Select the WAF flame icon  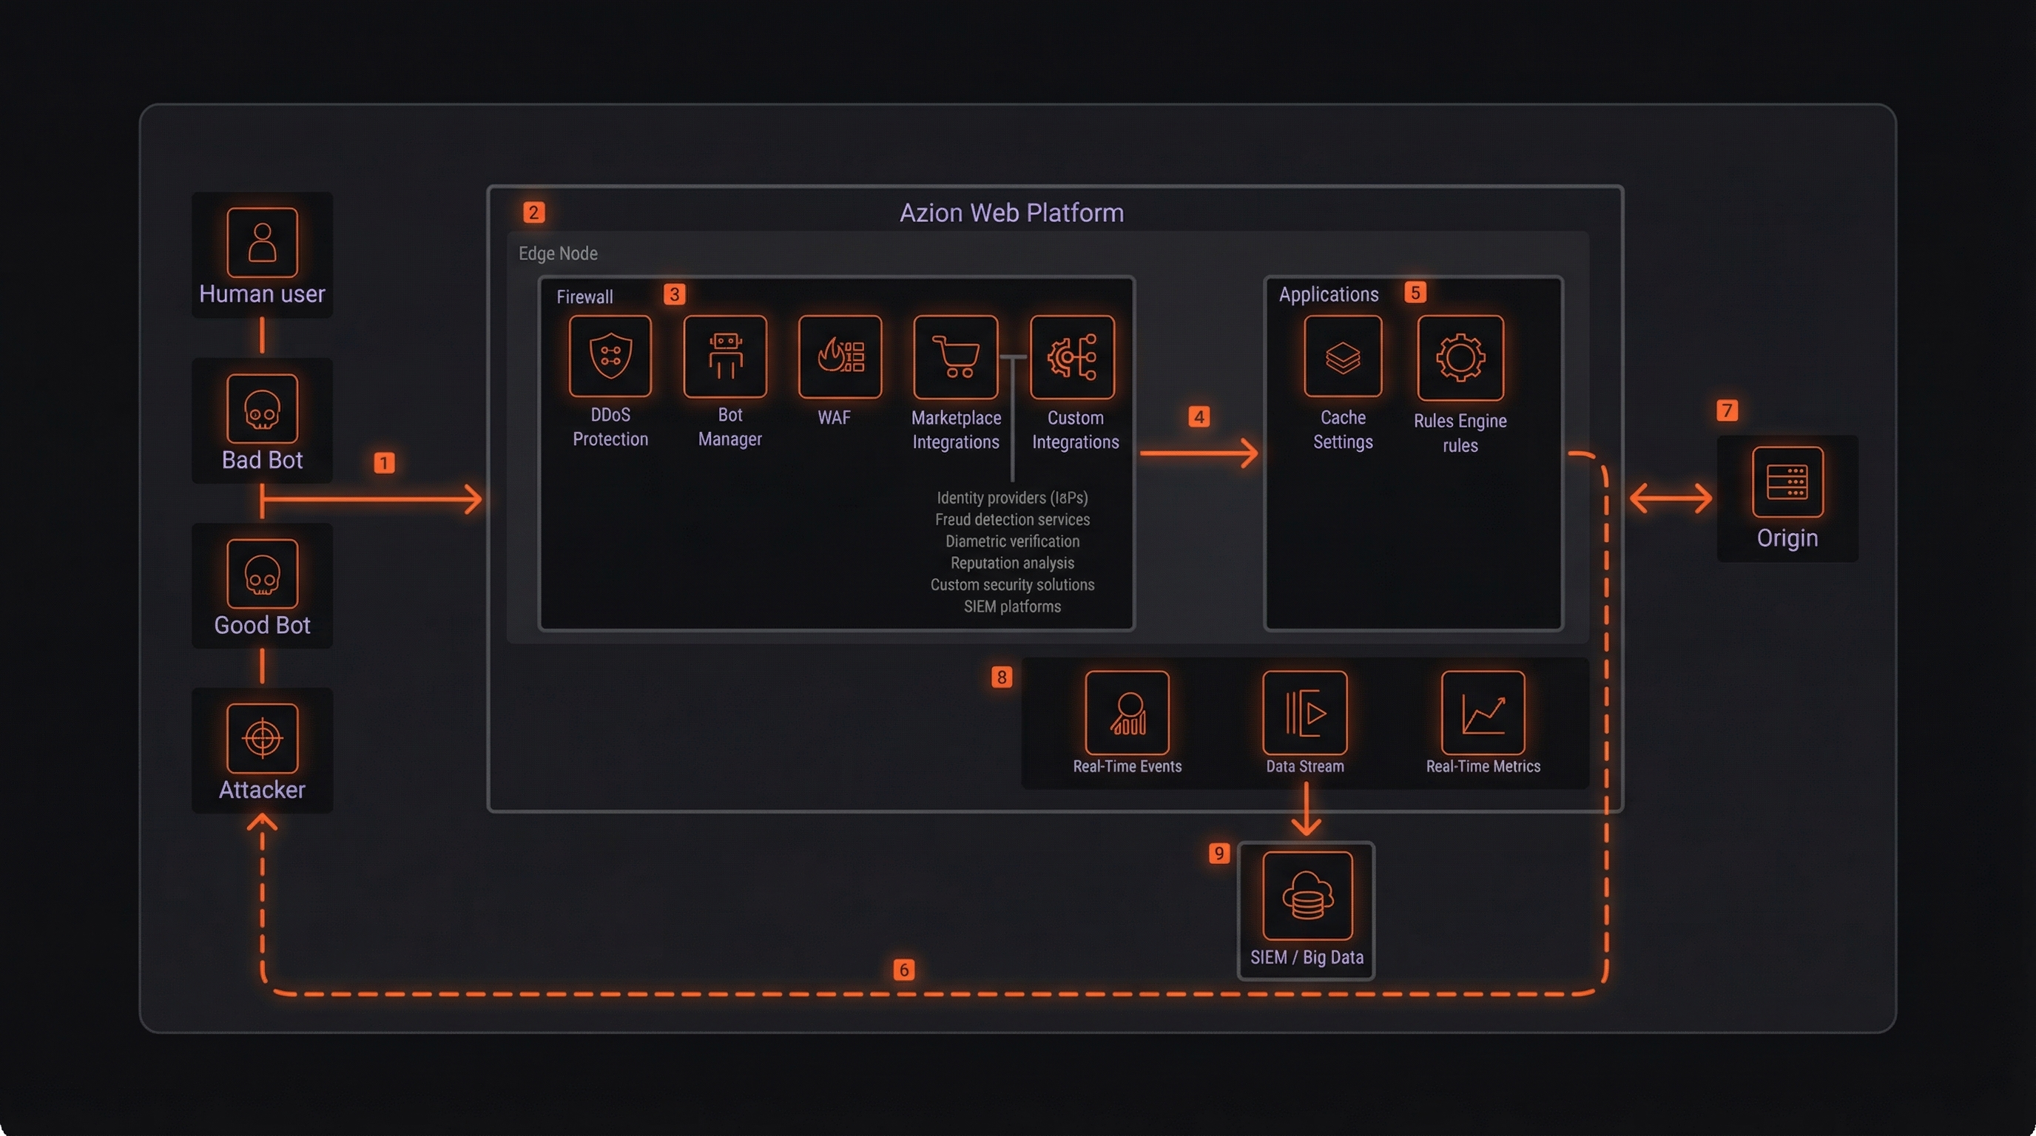tap(840, 356)
